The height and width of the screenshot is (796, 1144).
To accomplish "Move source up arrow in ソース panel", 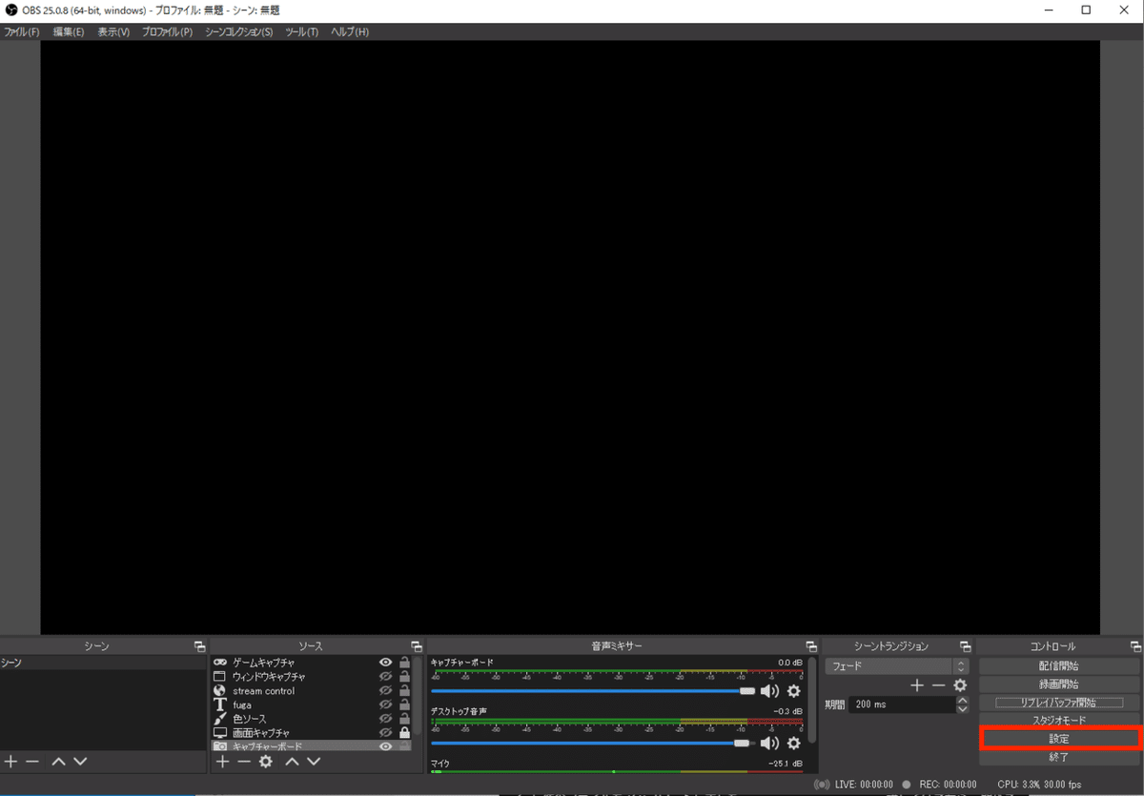I will pos(292,762).
